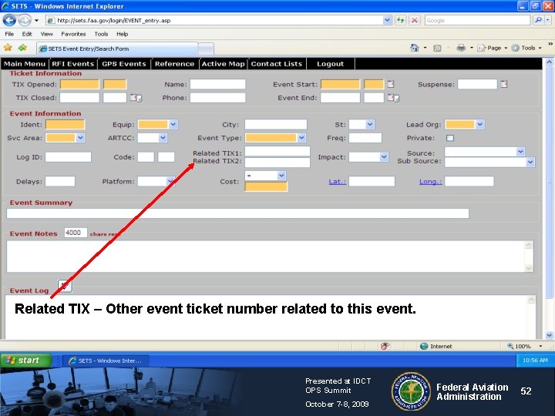The width and height of the screenshot is (555, 416).
Task: Click the RSS Feeds icon
Action: point(437,48)
